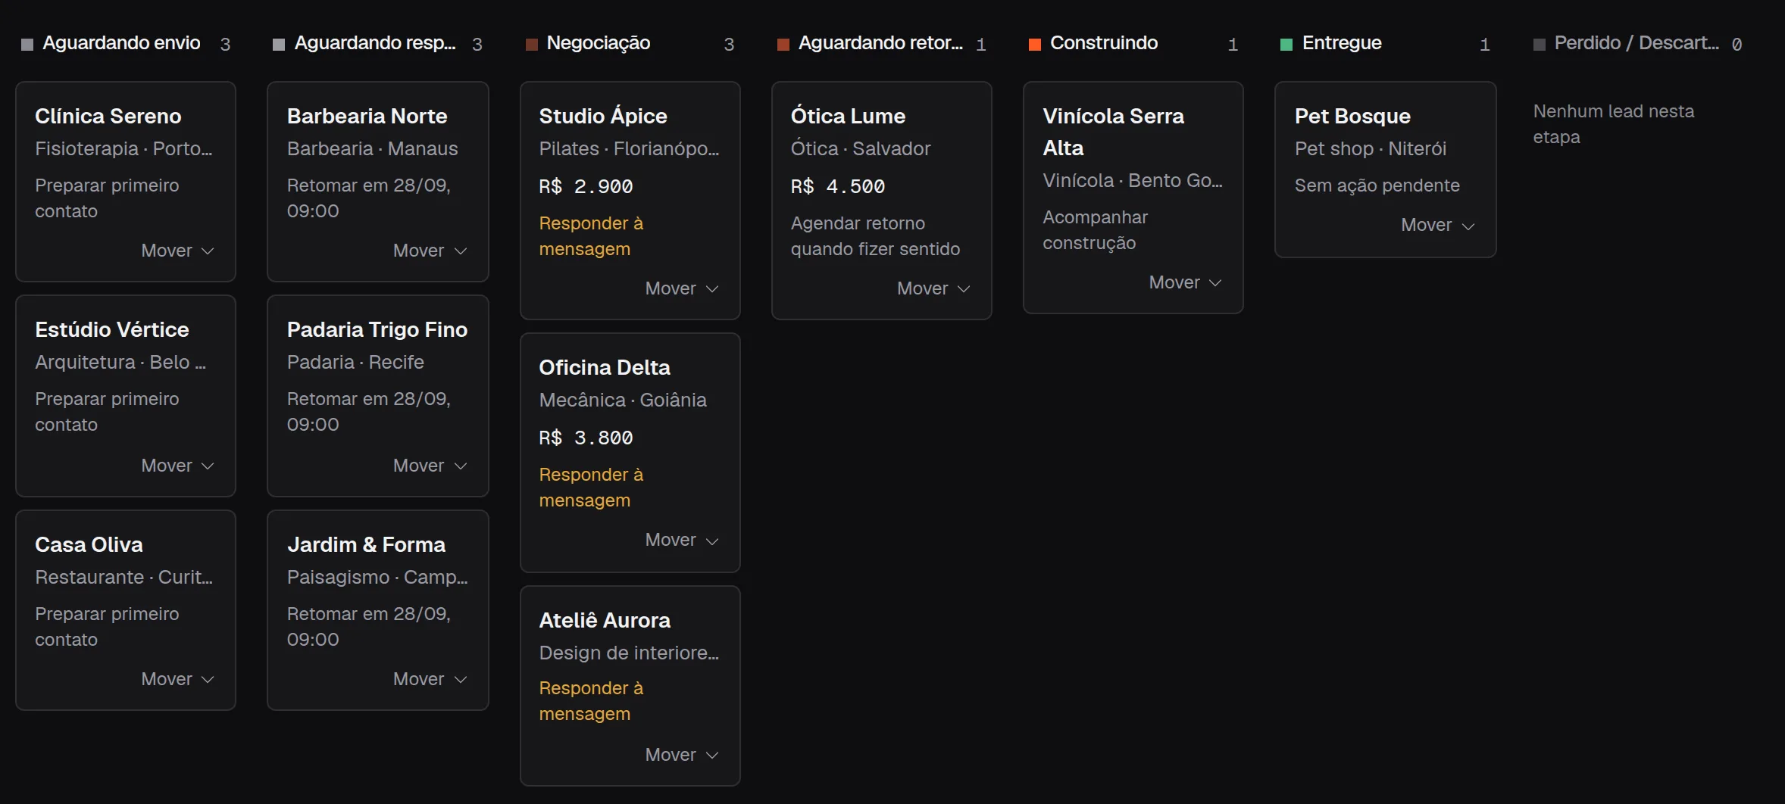Click the R$ 3.800 value
This screenshot has height=804, width=1785.
coord(586,438)
